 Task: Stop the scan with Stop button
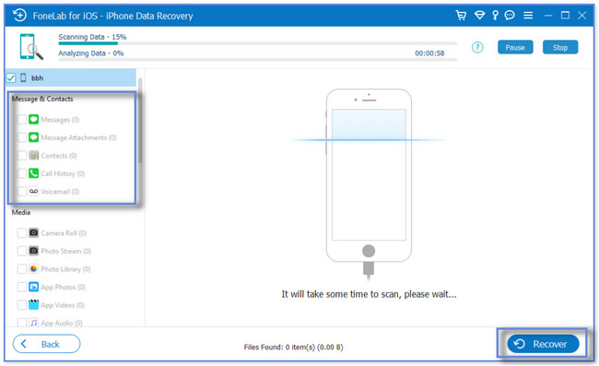click(x=560, y=47)
